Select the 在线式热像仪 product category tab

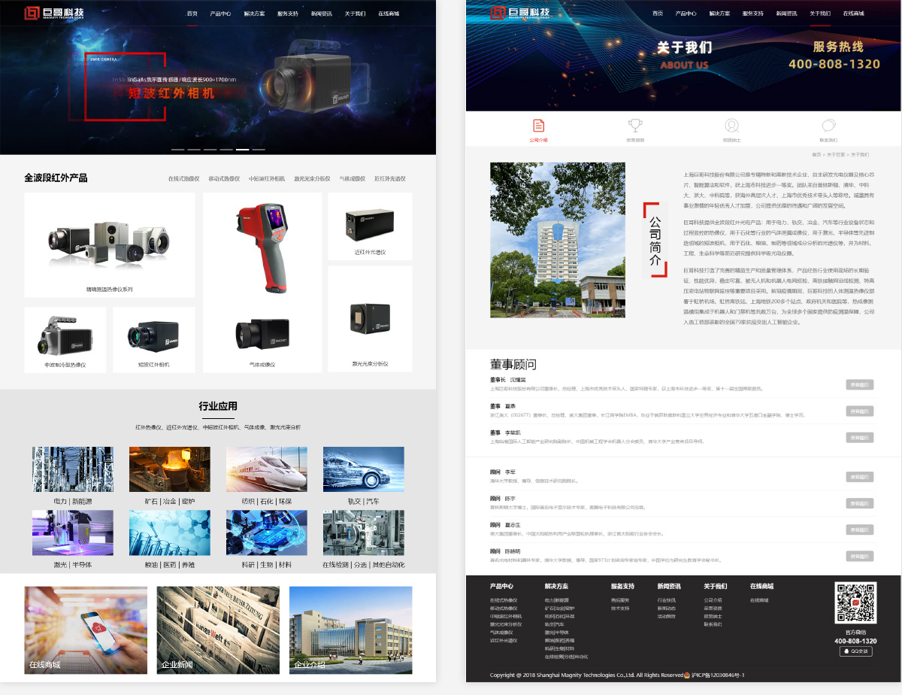point(183,179)
